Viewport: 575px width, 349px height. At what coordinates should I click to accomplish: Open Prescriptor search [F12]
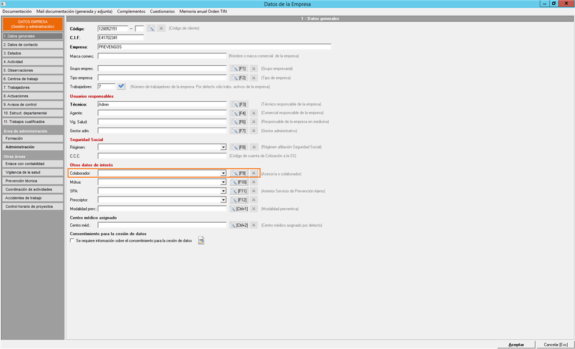tap(239, 200)
